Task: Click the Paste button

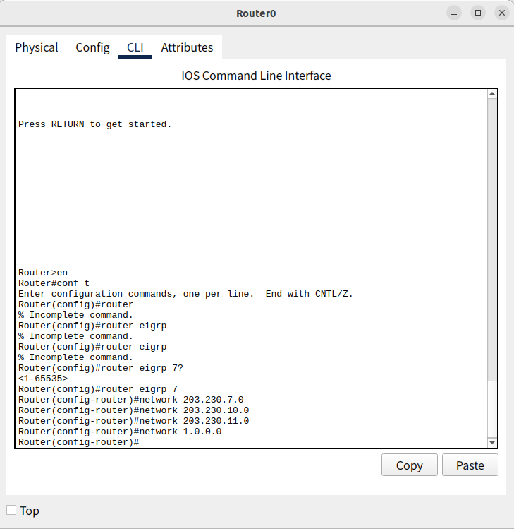Action: (x=470, y=465)
